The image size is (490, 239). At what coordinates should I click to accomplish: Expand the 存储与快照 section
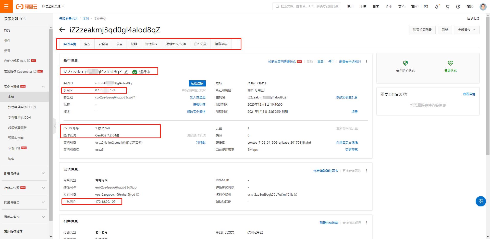43,188
